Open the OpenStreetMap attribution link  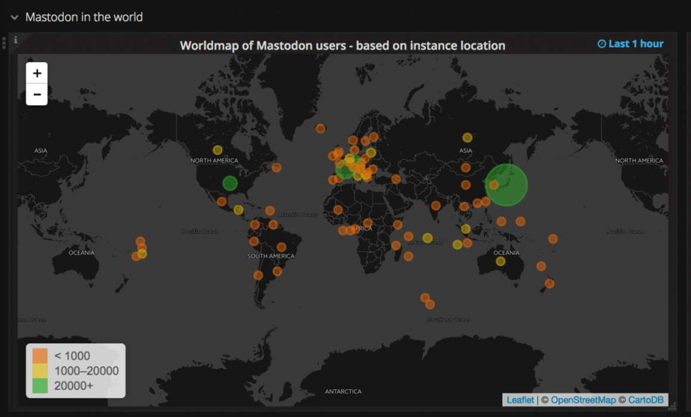tap(583, 400)
